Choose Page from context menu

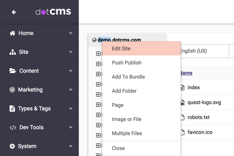click(141, 105)
